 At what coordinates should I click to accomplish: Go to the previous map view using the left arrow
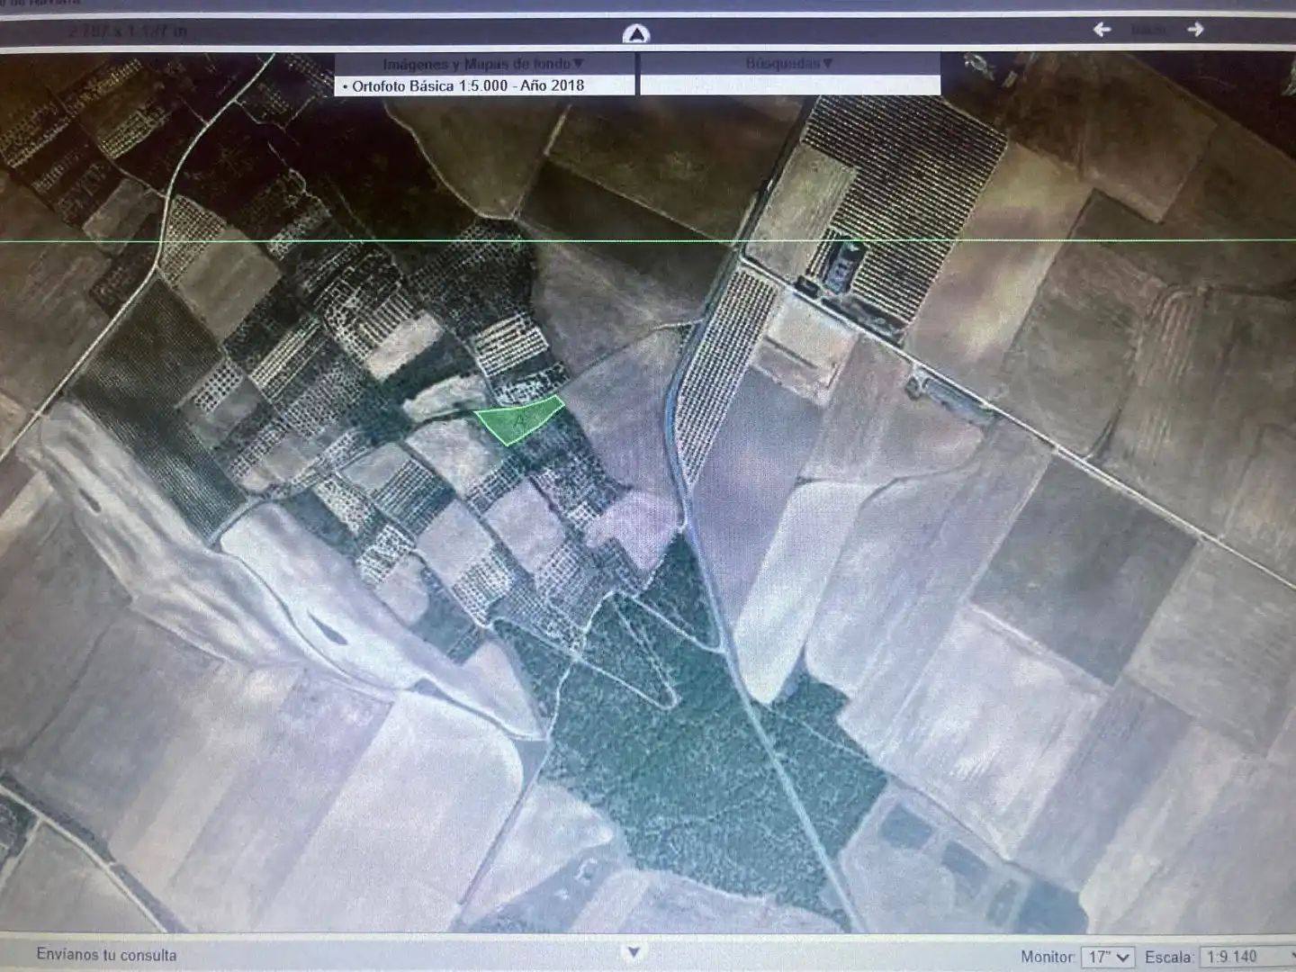click(1102, 30)
